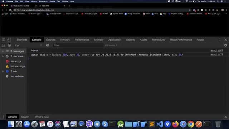The image size is (229, 129).
Task: Select the Search drawer tab
Action: point(25,117)
